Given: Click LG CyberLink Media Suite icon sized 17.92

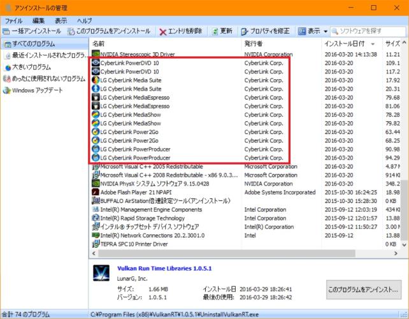Looking at the screenshot, I should point(96,80).
